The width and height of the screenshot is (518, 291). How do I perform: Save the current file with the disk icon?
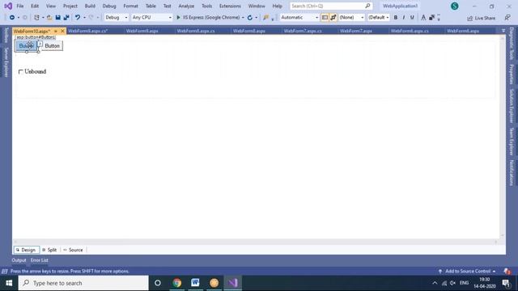coord(57,18)
